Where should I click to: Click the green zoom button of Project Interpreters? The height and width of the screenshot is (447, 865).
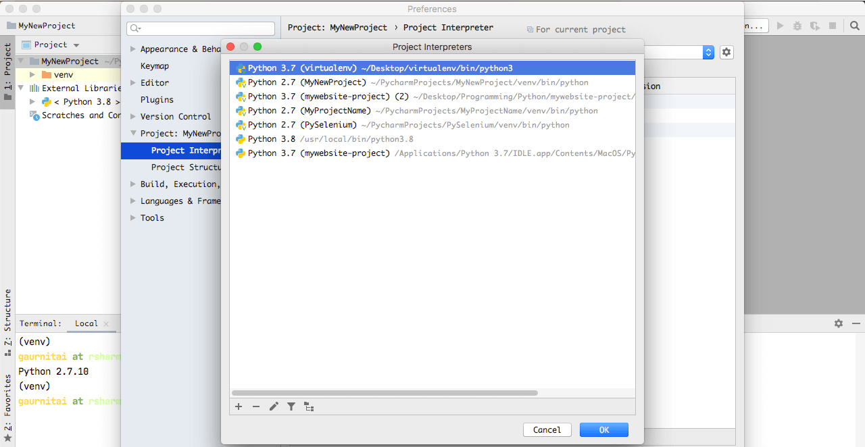click(257, 47)
